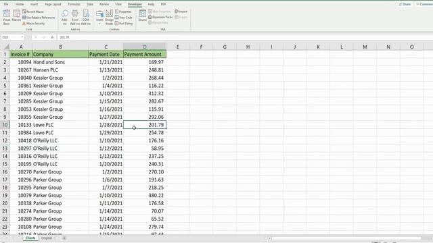Select column O header
This screenshot has height=243, width=433.
(412, 47)
